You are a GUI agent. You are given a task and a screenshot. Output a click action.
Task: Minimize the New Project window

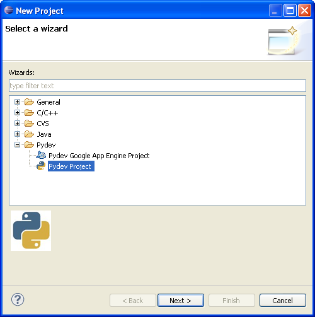coord(275,10)
